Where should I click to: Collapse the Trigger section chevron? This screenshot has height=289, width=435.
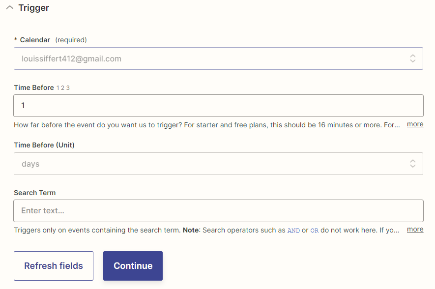point(10,8)
